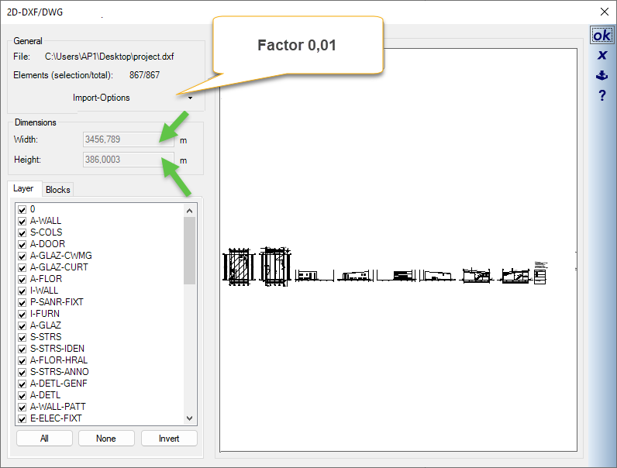Select the Layer tab
The image size is (617, 468).
[23, 189]
